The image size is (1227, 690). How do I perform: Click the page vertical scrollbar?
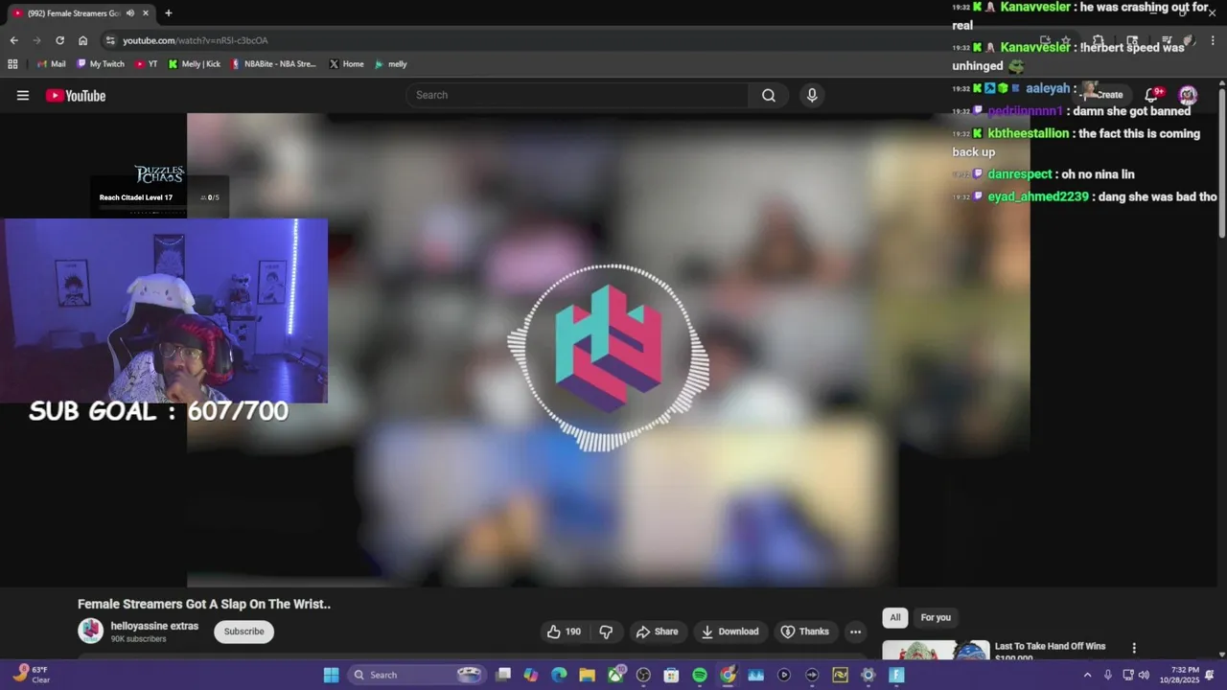point(1221,163)
